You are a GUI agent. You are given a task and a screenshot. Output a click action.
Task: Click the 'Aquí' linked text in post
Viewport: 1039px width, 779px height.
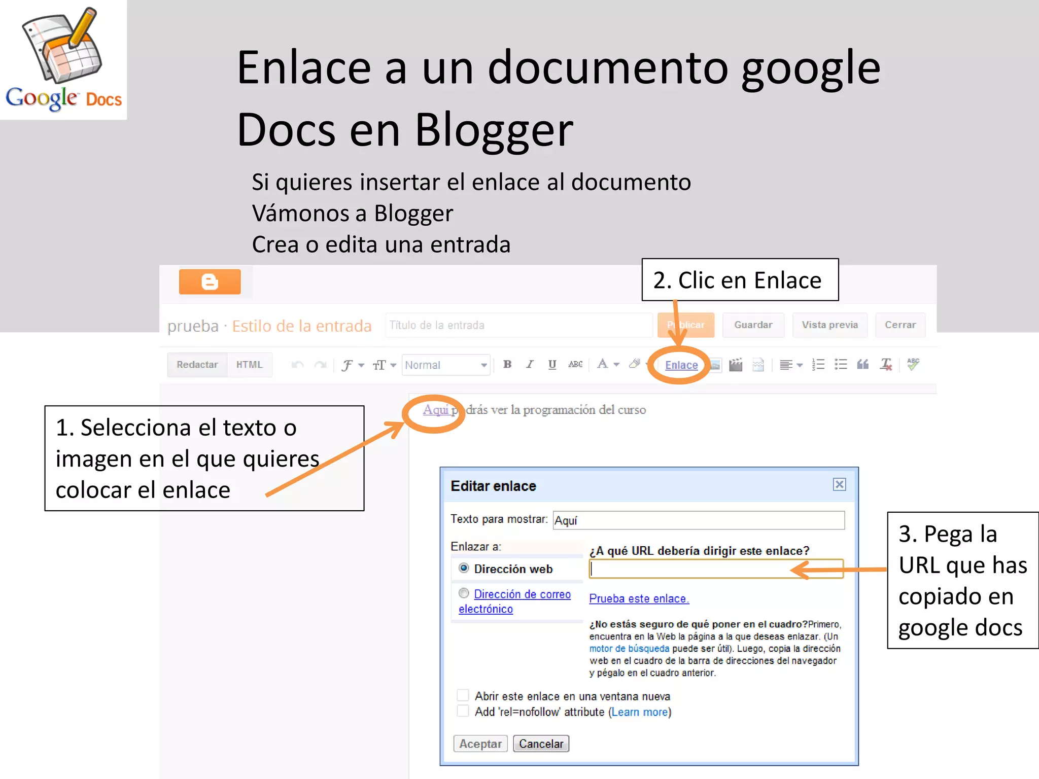[x=436, y=410]
